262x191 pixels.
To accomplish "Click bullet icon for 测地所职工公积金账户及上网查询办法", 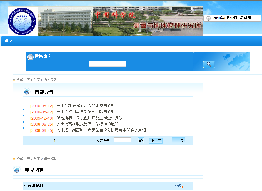I will [x=23, y=116].
